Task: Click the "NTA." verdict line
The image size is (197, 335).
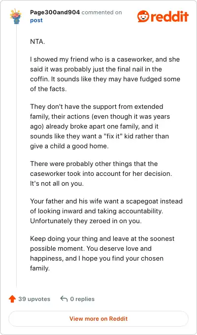Action: [37, 41]
